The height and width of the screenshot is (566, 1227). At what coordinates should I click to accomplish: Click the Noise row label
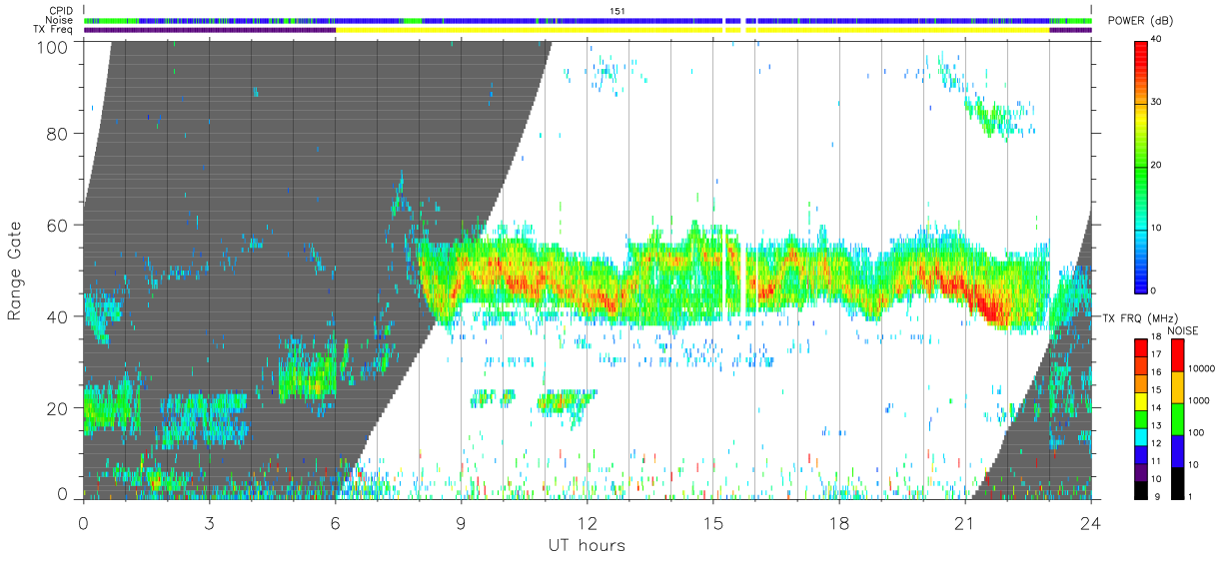(x=60, y=20)
